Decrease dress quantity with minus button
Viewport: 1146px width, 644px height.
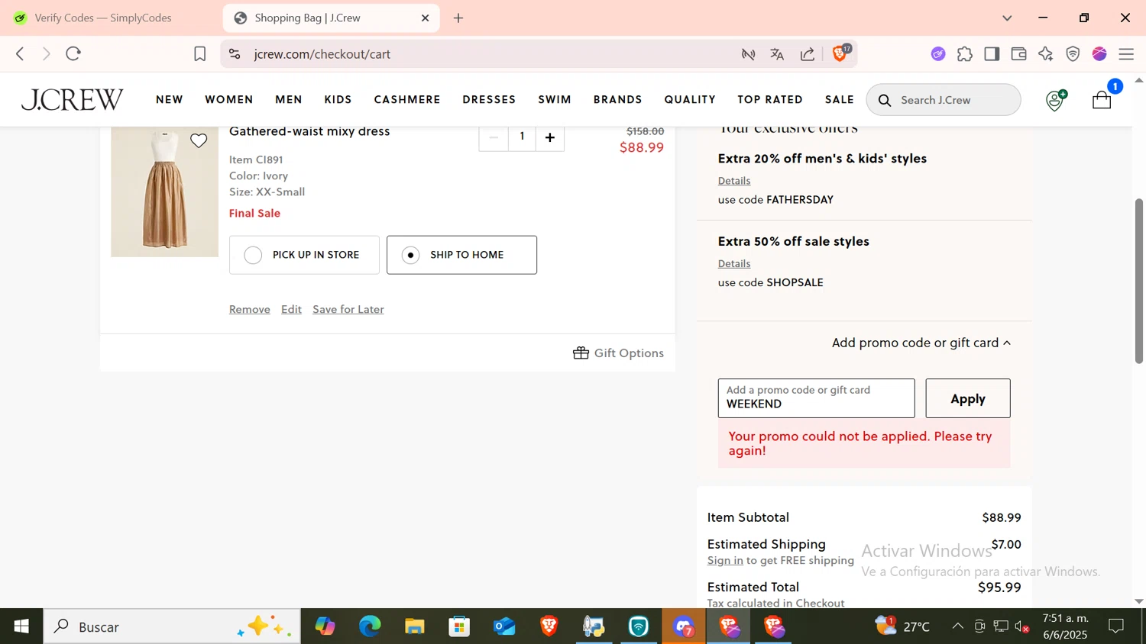point(494,137)
